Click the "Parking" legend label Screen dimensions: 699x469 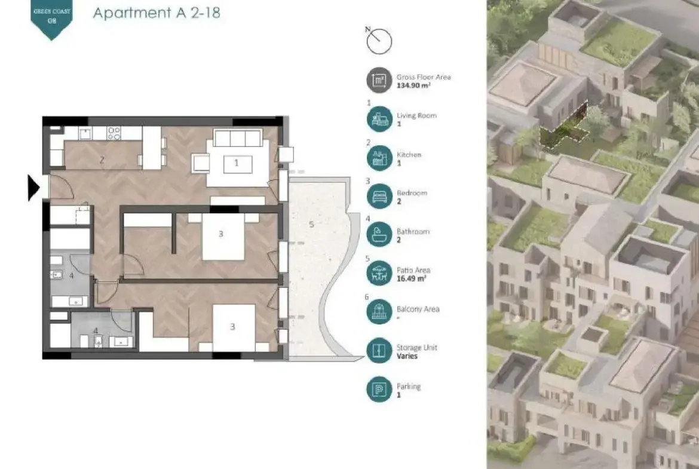(x=408, y=387)
